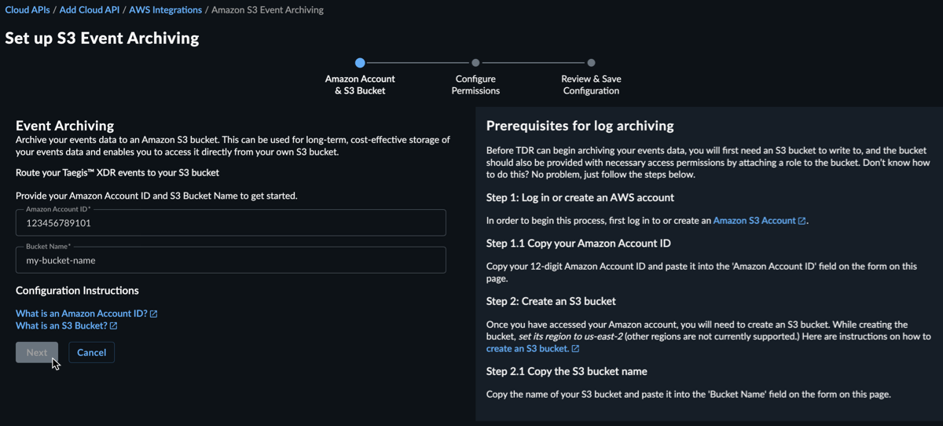The image size is (943, 426).
Task: Click external-link icon after Amazon S3 Account
Action: click(x=802, y=221)
